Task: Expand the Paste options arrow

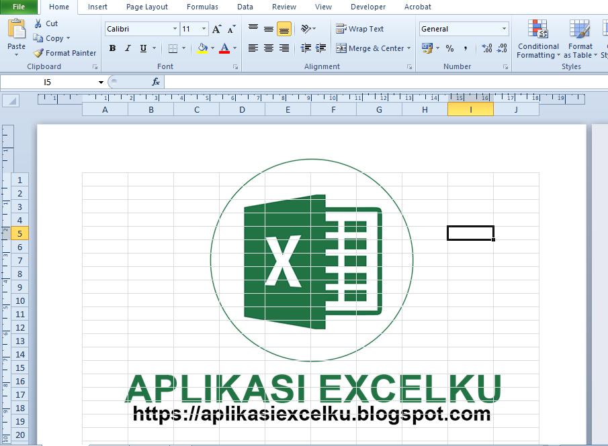Action: tap(16, 54)
